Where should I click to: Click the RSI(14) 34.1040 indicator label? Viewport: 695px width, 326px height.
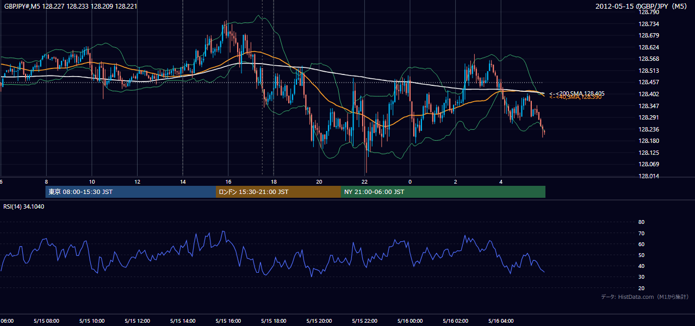click(24, 206)
